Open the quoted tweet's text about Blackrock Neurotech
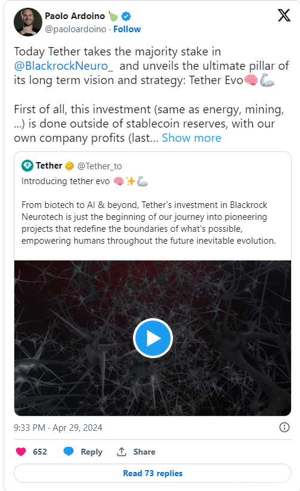The height and width of the screenshot is (491, 300). (149, 223)
